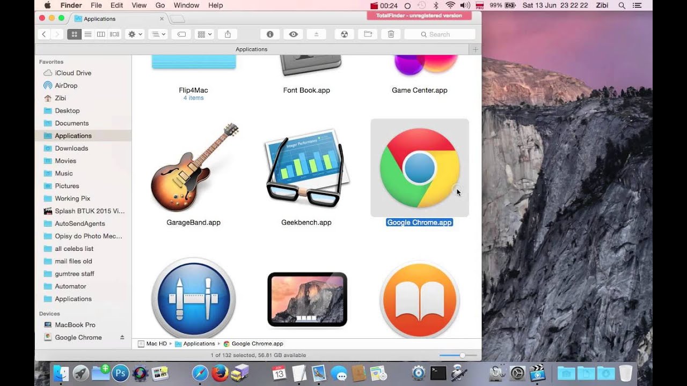Open the Go menu

[x=160, y=5]
